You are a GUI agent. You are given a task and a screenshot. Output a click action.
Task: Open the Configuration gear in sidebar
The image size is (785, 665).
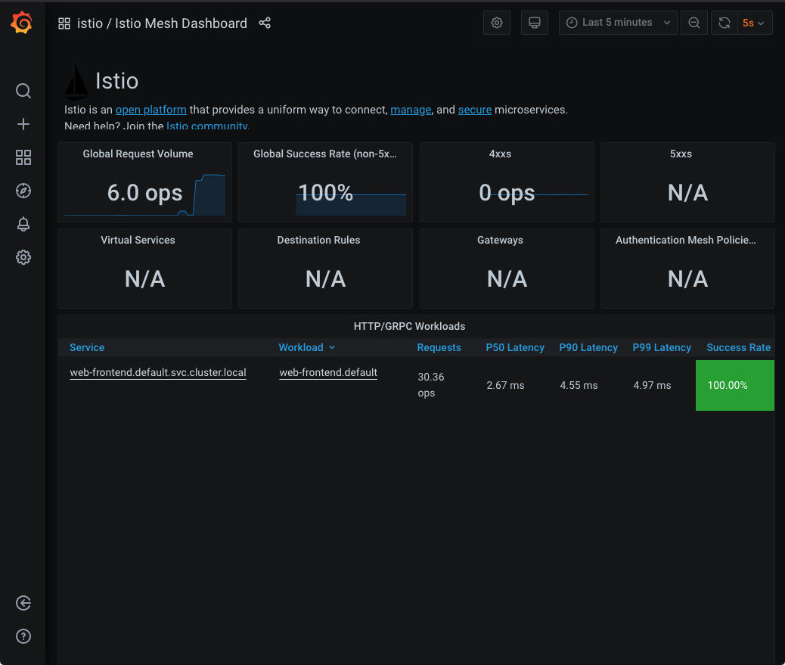(23, 257)
